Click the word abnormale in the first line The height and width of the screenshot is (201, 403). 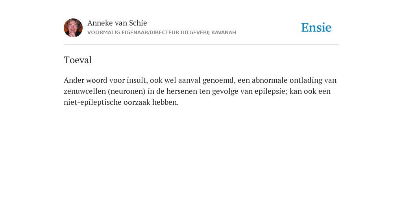click(x=270, y=80)
